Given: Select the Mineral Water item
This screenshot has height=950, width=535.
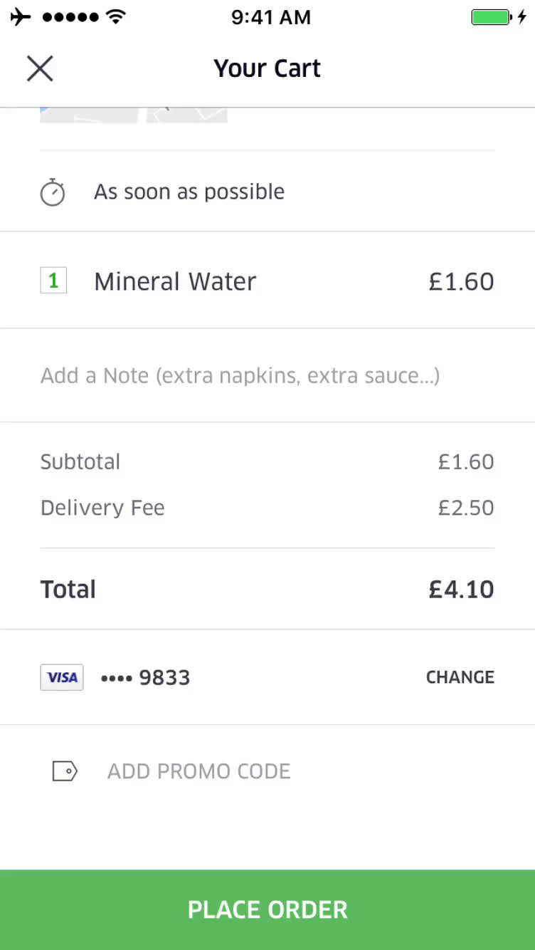Looking at the screenshot, I should click(175, 281).
